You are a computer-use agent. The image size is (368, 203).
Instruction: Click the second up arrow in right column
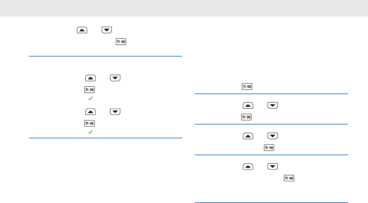click(248, 136)
